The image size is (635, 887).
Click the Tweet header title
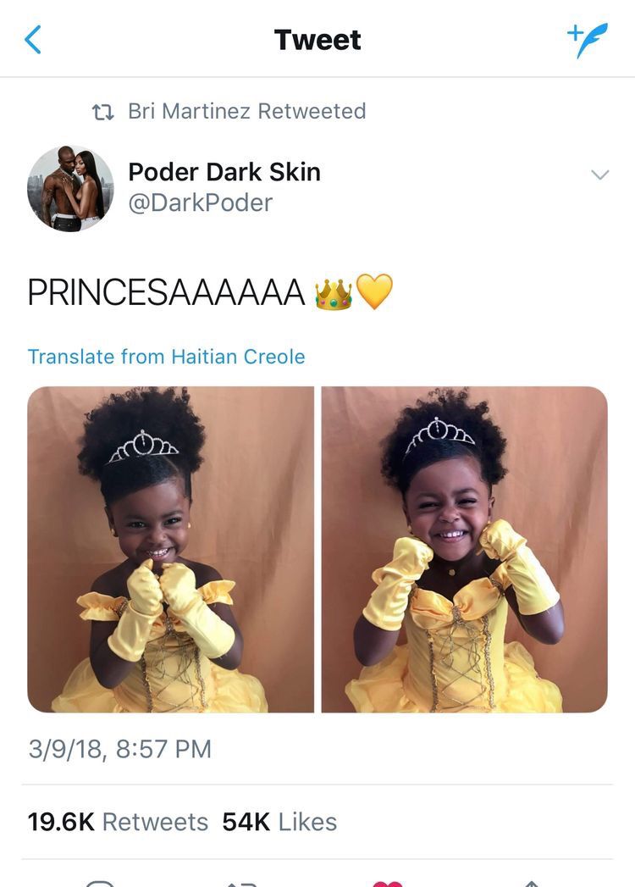(317, 40)
